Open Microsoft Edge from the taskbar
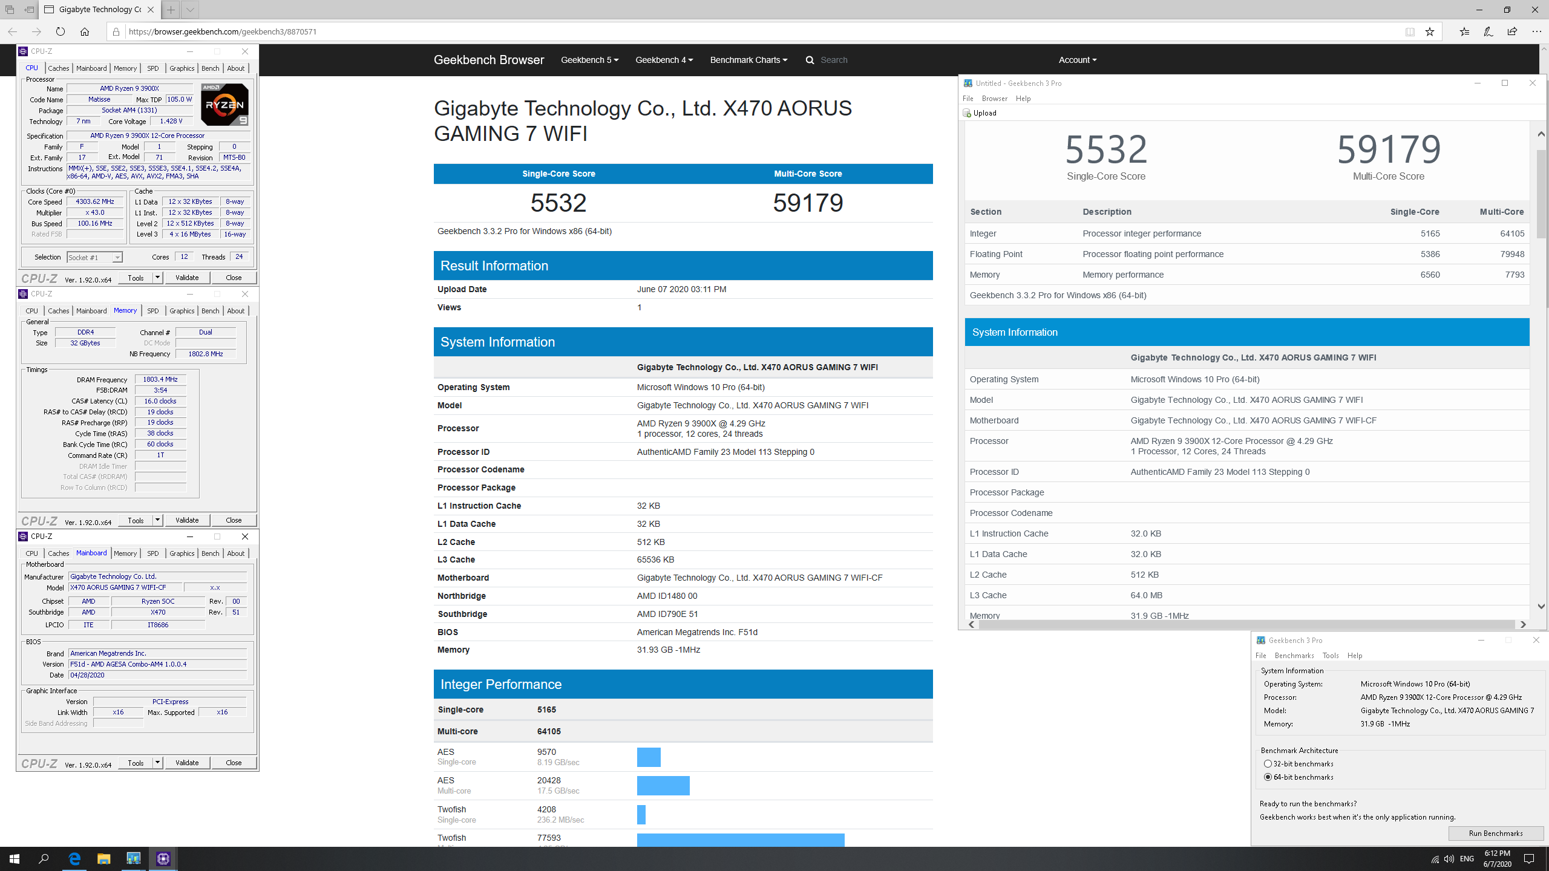The width and height of the screenshot is (1549, 871). click(74, 858)
